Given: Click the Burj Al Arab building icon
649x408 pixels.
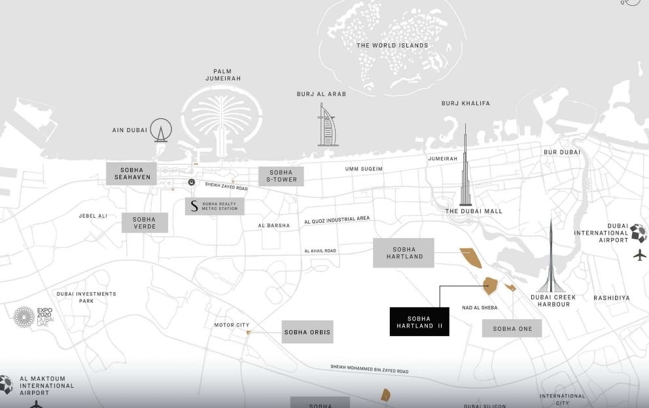Looking at the screenshot, I should tap(327, 125).
